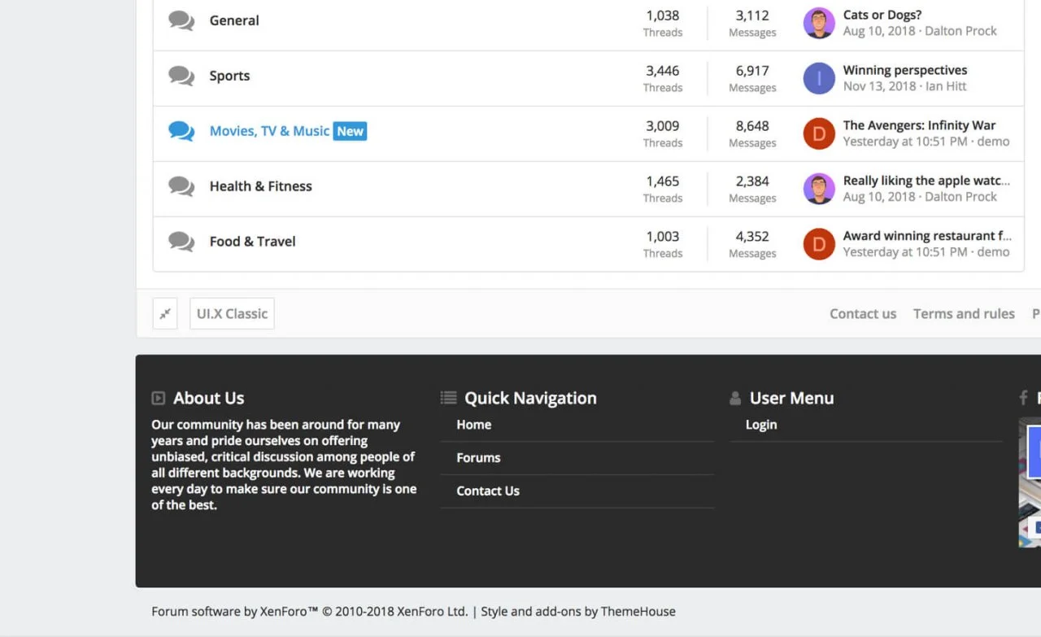Open Home in Quick Navigation

coord(473,425)
